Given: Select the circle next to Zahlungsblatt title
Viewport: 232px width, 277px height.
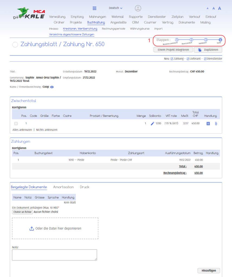Looking at the screenshot, I should pyautogui.click(x=15, y=45).
